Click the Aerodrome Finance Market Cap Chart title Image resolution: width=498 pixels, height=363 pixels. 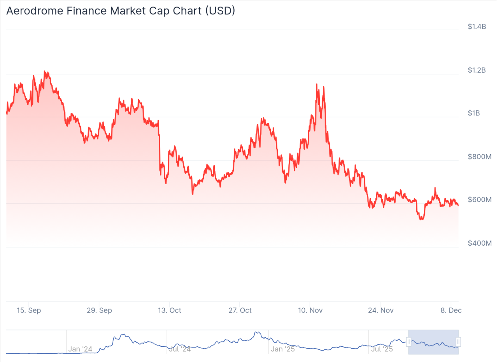pyautogui.click(x=121, y=11)
